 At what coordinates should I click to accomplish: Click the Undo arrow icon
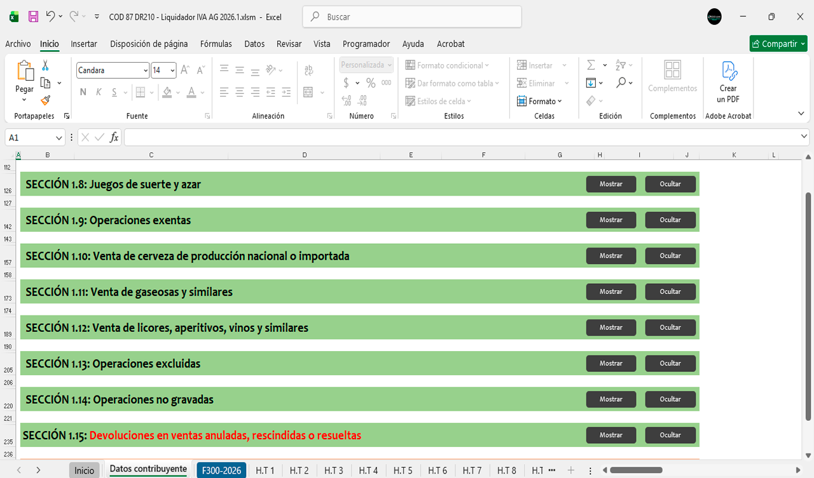51,17
